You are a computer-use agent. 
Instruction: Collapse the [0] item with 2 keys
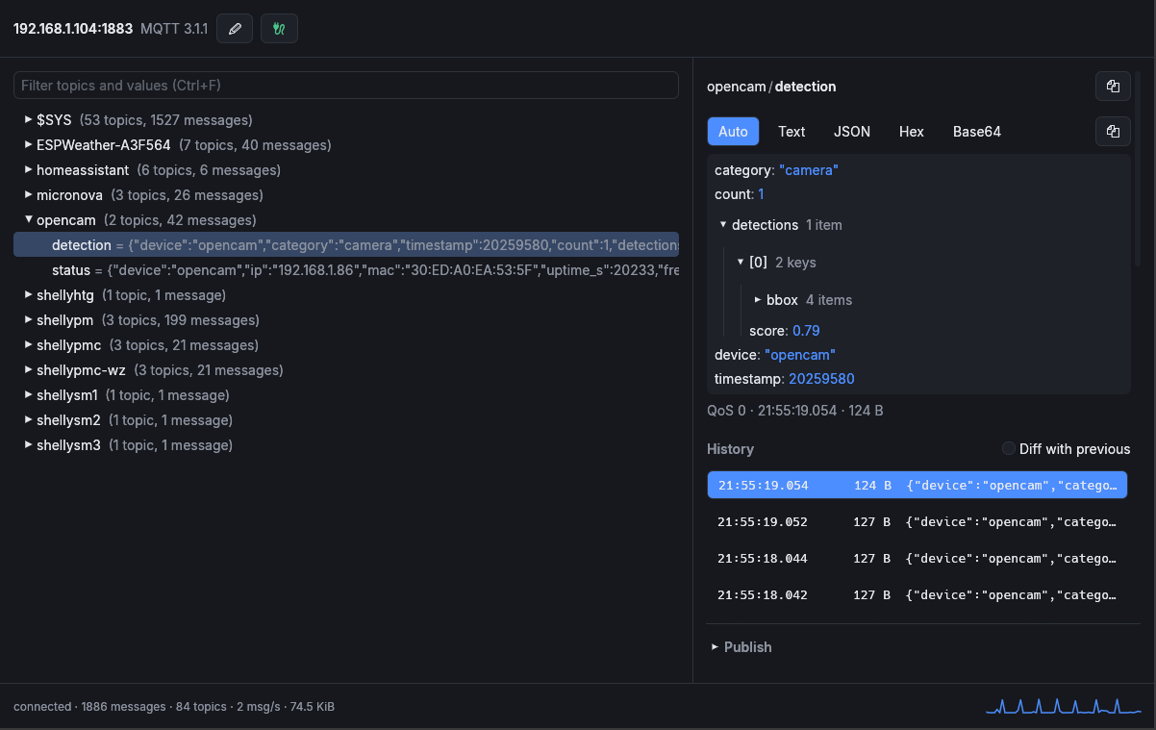[741, 263]
